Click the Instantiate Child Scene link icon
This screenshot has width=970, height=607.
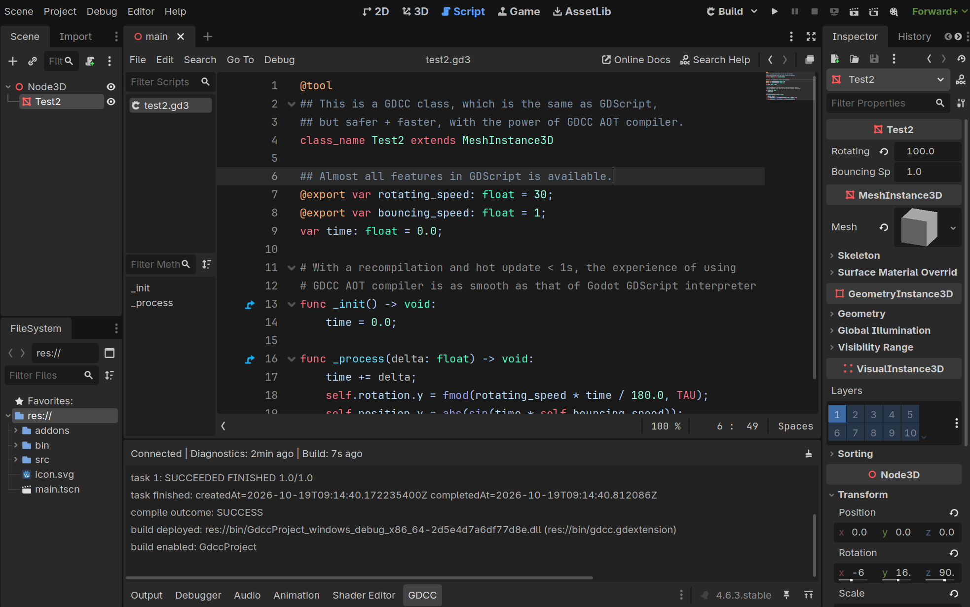(x=33, y=61)
